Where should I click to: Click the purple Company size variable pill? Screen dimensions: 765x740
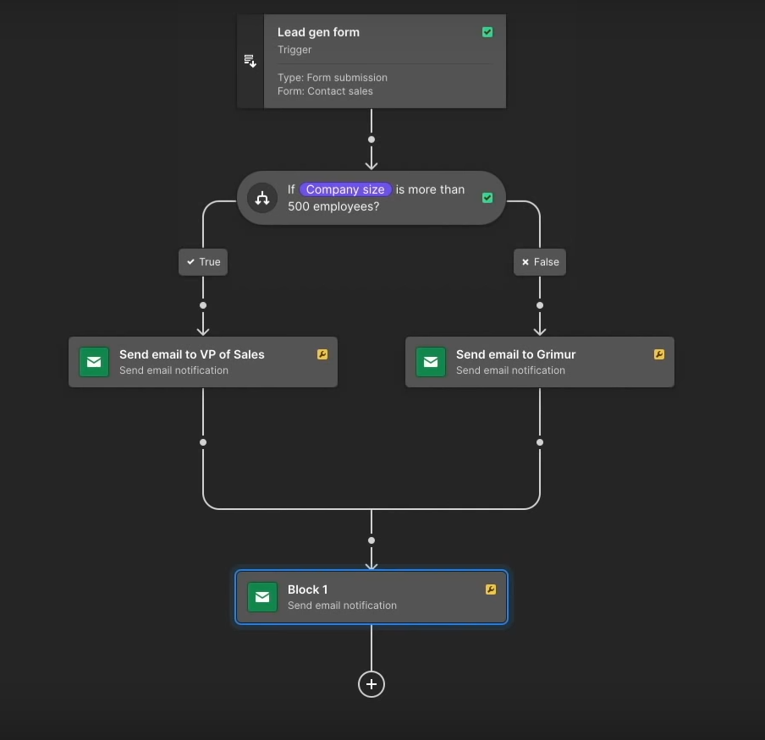click(x=345, y=189)
